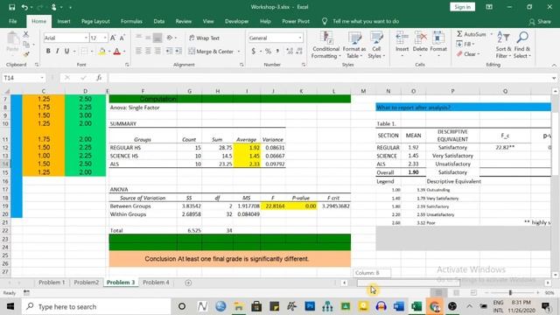Viewport: 560px width, 315px height.
Task: Click the Insert Function fx icon
Action: (x=99, y=78)
